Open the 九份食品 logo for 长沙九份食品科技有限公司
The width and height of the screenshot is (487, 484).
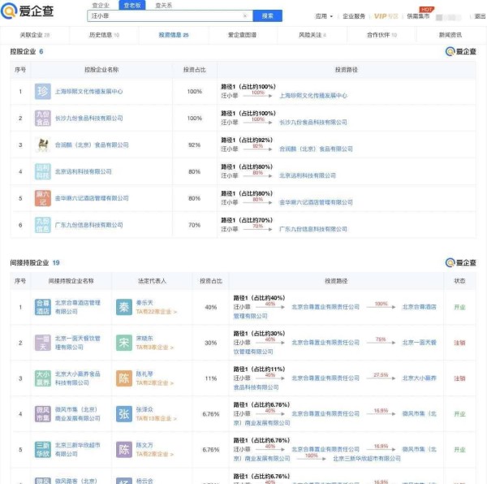pyautogui.click(x=42, y=118)
